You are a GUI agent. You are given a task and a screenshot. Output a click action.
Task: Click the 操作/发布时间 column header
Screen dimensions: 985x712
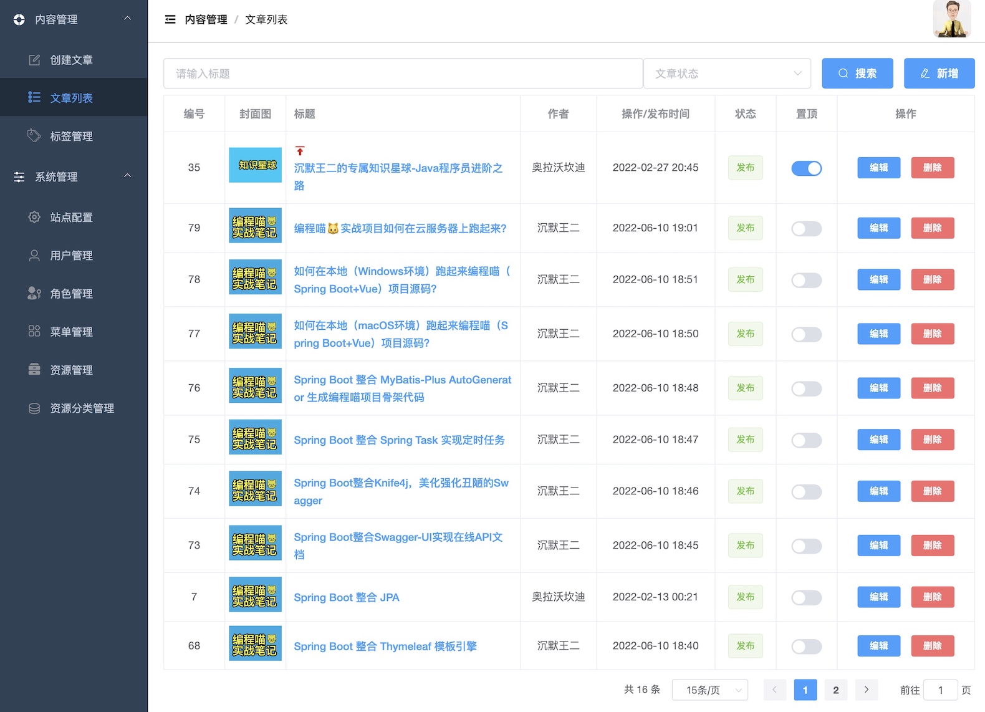[656, 114]
